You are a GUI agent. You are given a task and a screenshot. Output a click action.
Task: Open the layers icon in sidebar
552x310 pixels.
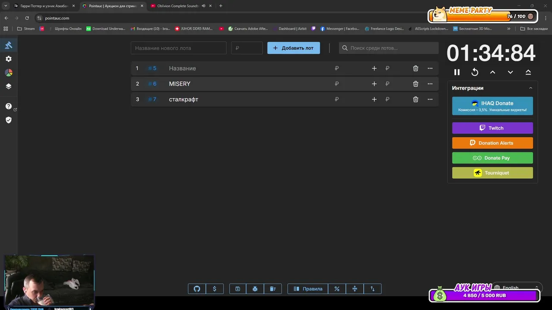(9, 86)
